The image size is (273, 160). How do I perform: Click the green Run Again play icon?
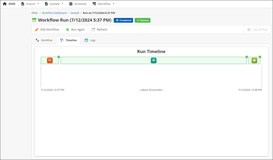(x=67, y=30)
